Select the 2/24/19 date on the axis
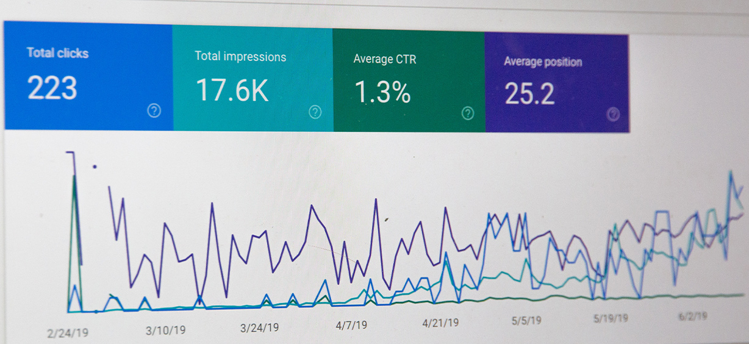Viewport: 749px width, 344px height. pos(69,332)
